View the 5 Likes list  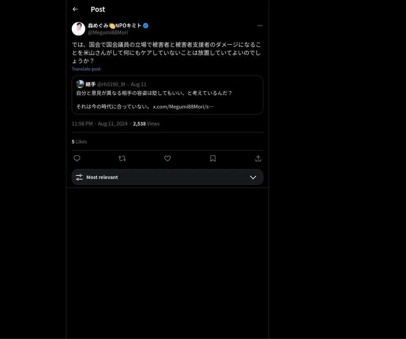pos(79,141)
